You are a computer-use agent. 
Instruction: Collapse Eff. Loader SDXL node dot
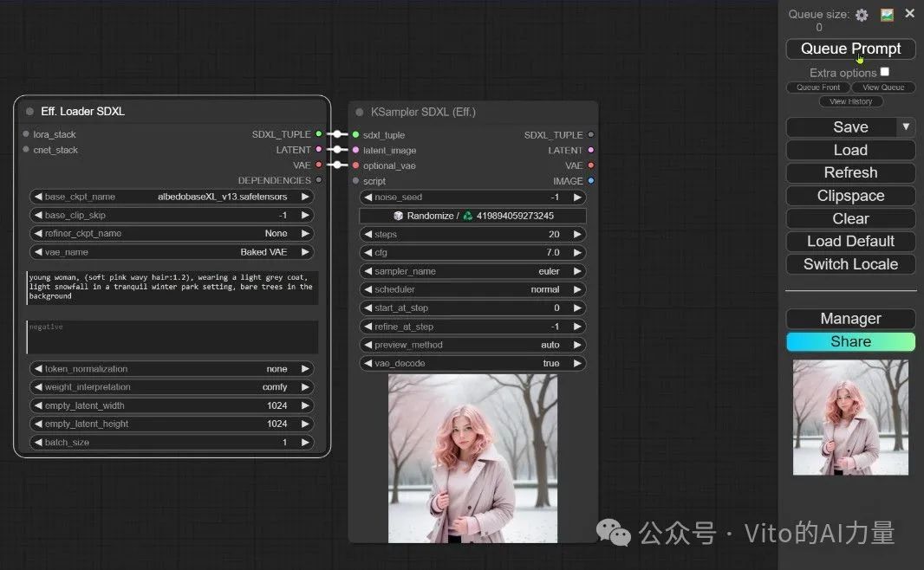pyautogui.click(x=29, y=111)
